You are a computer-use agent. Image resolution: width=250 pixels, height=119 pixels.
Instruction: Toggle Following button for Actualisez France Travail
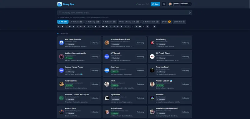[x=140, y=43]
